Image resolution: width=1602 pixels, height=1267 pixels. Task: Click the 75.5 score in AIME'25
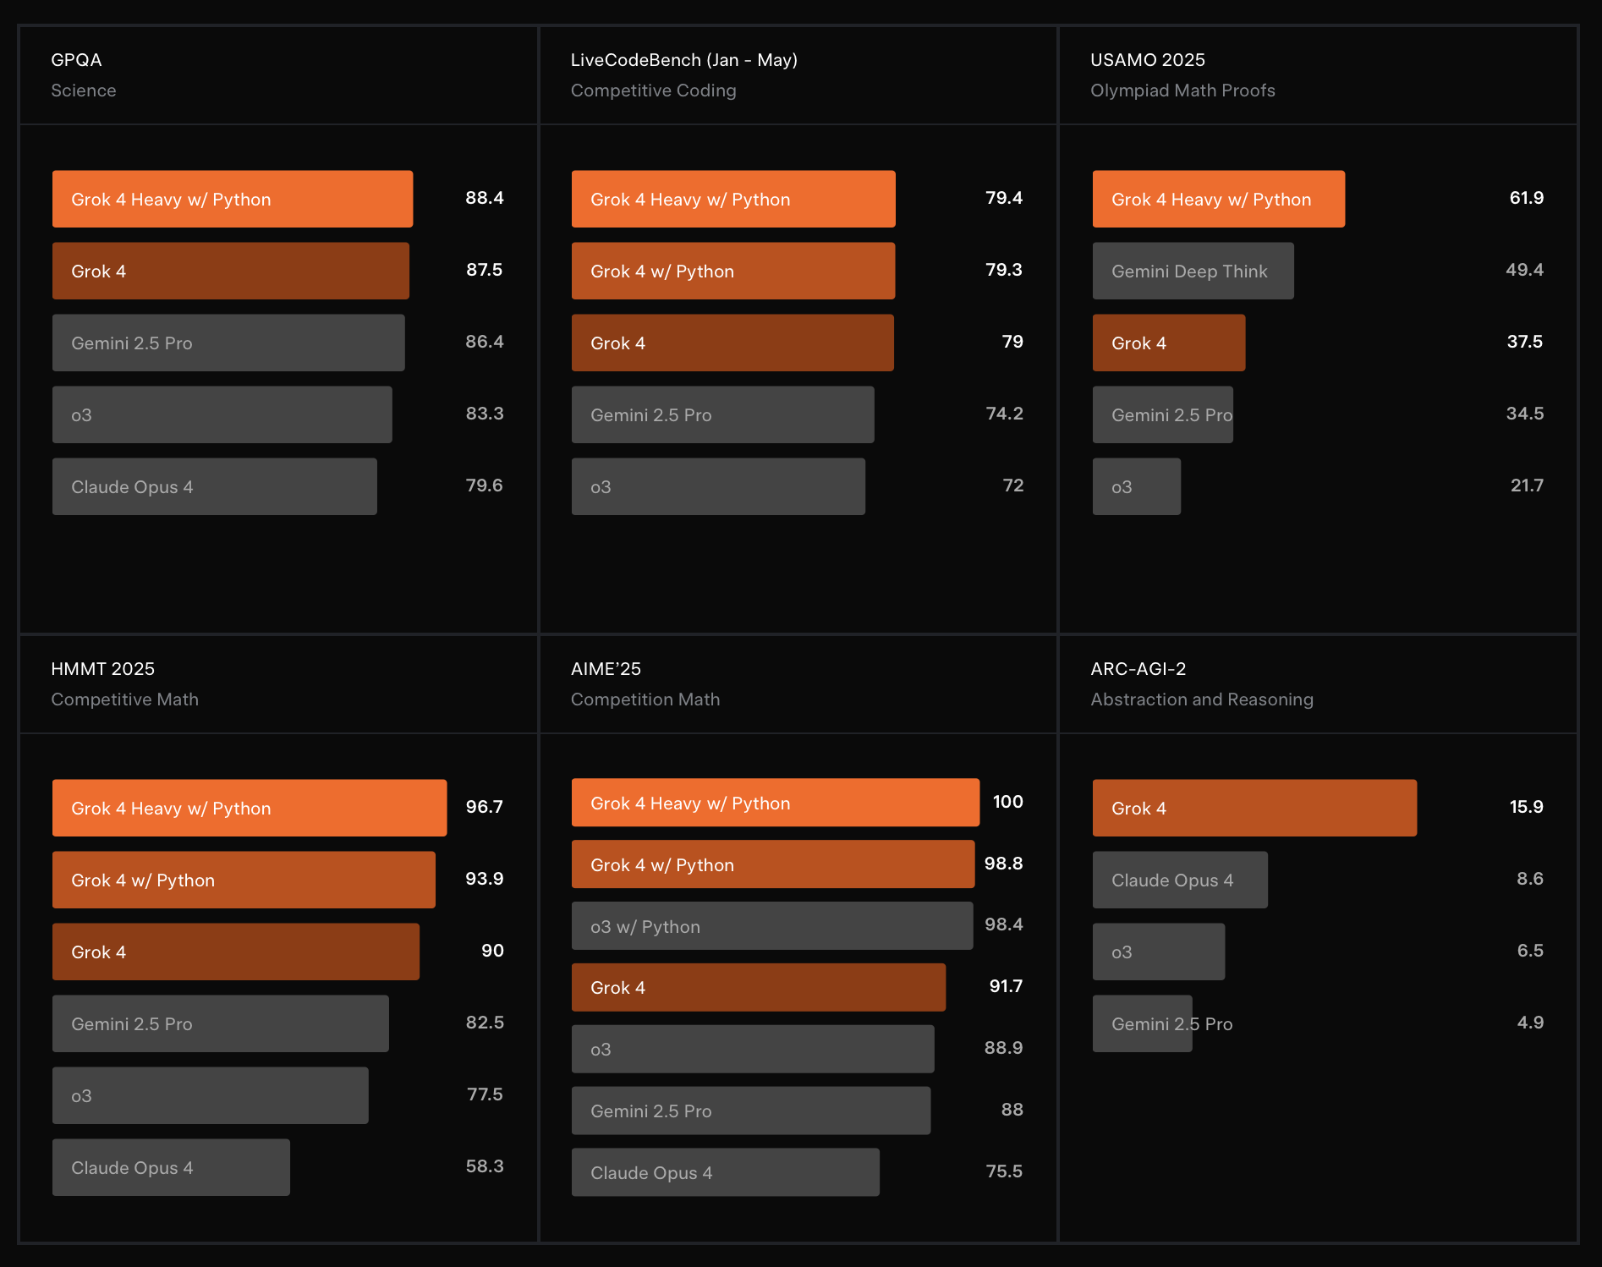(1004, 1171)
